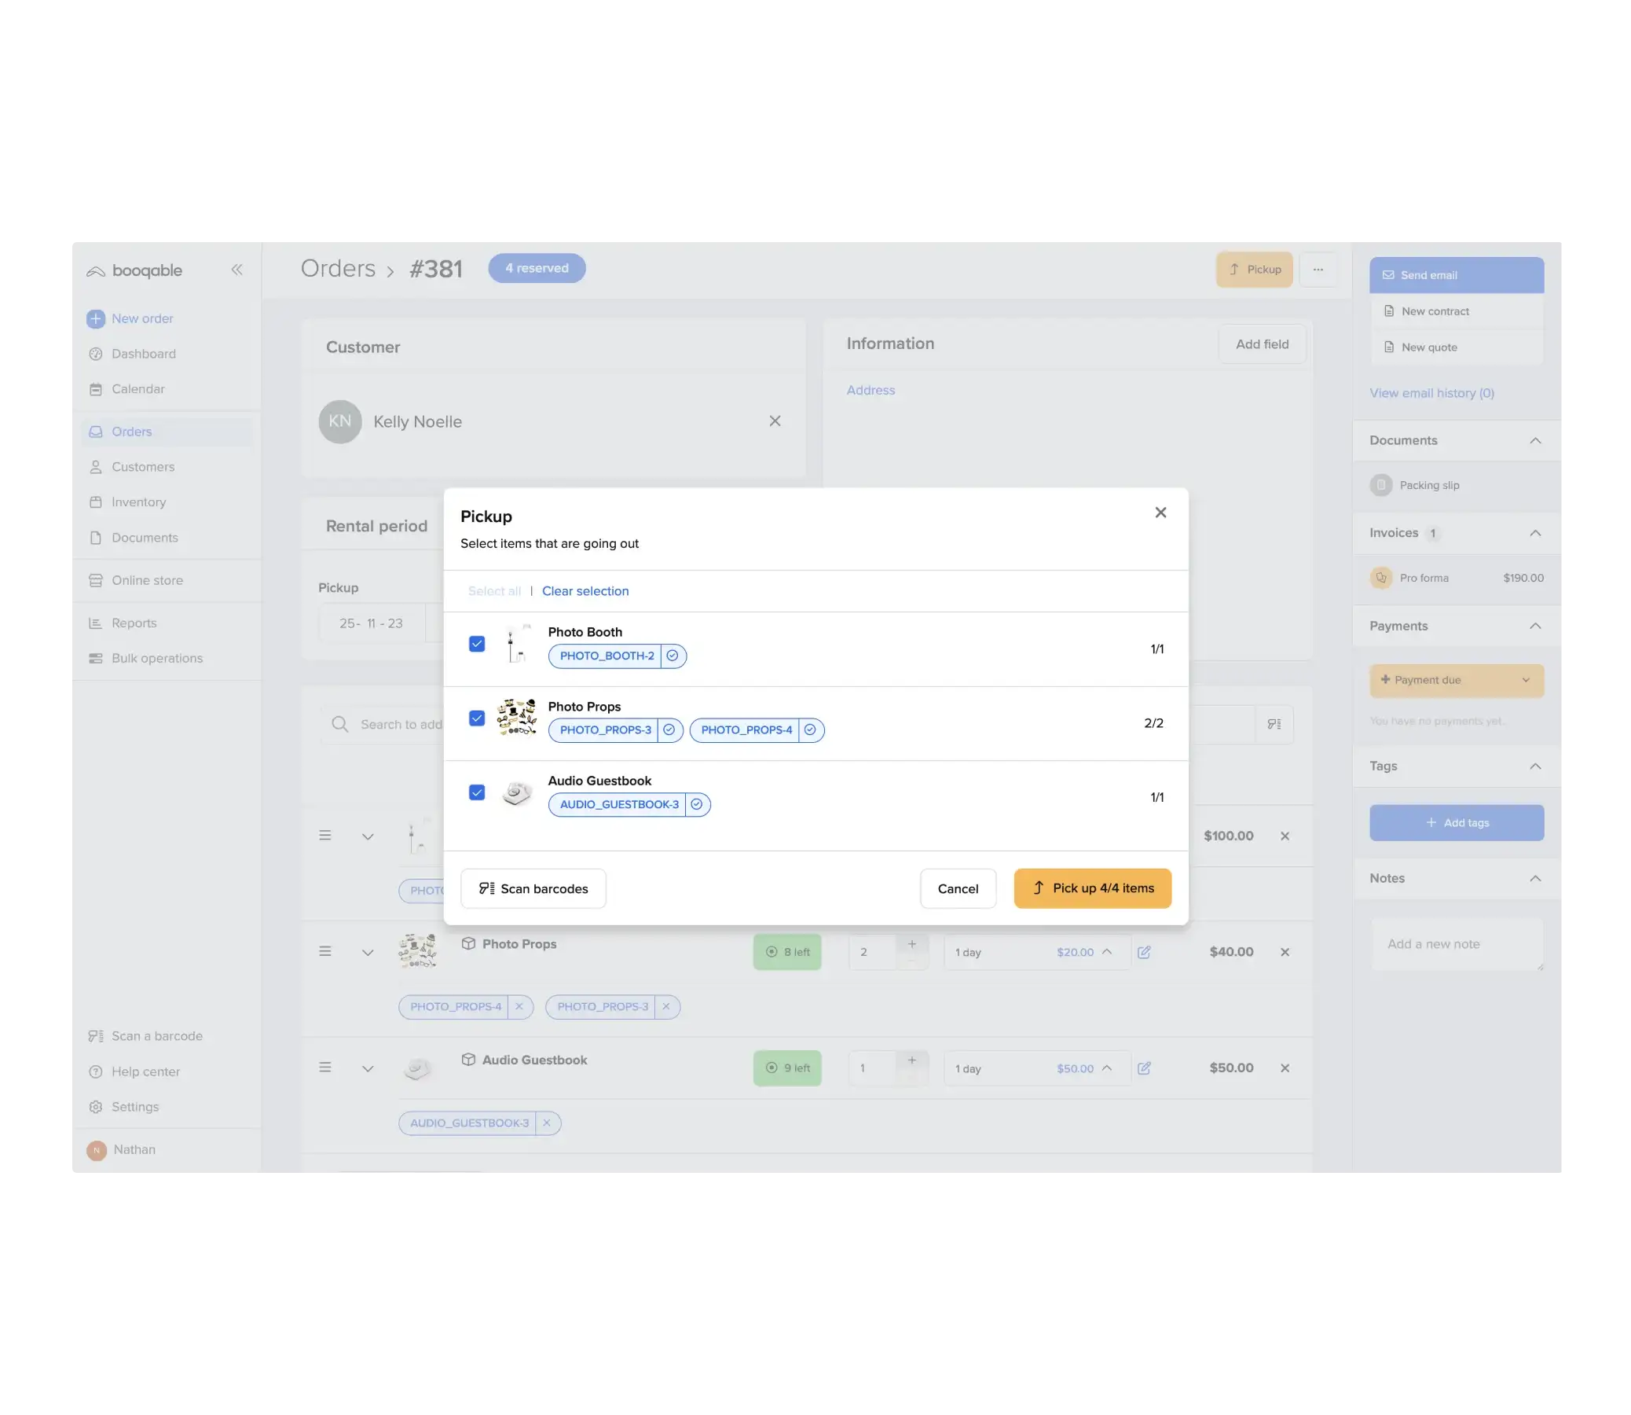
Task: Click the status check icon on PHOTO_BOOTH-2
Action: click(x=673, y=656)
